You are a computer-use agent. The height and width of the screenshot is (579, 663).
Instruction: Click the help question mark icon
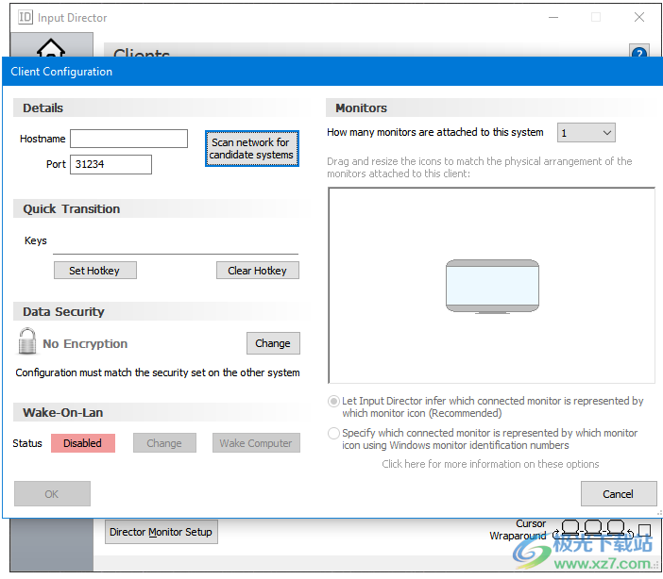pos(639,52)
